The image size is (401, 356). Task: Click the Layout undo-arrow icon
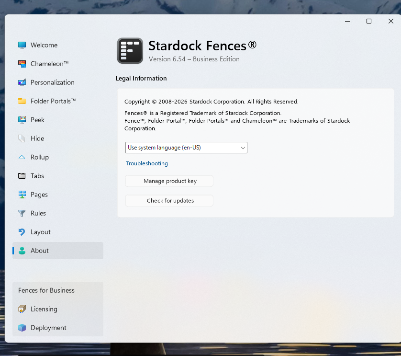(x=22, y=232)
